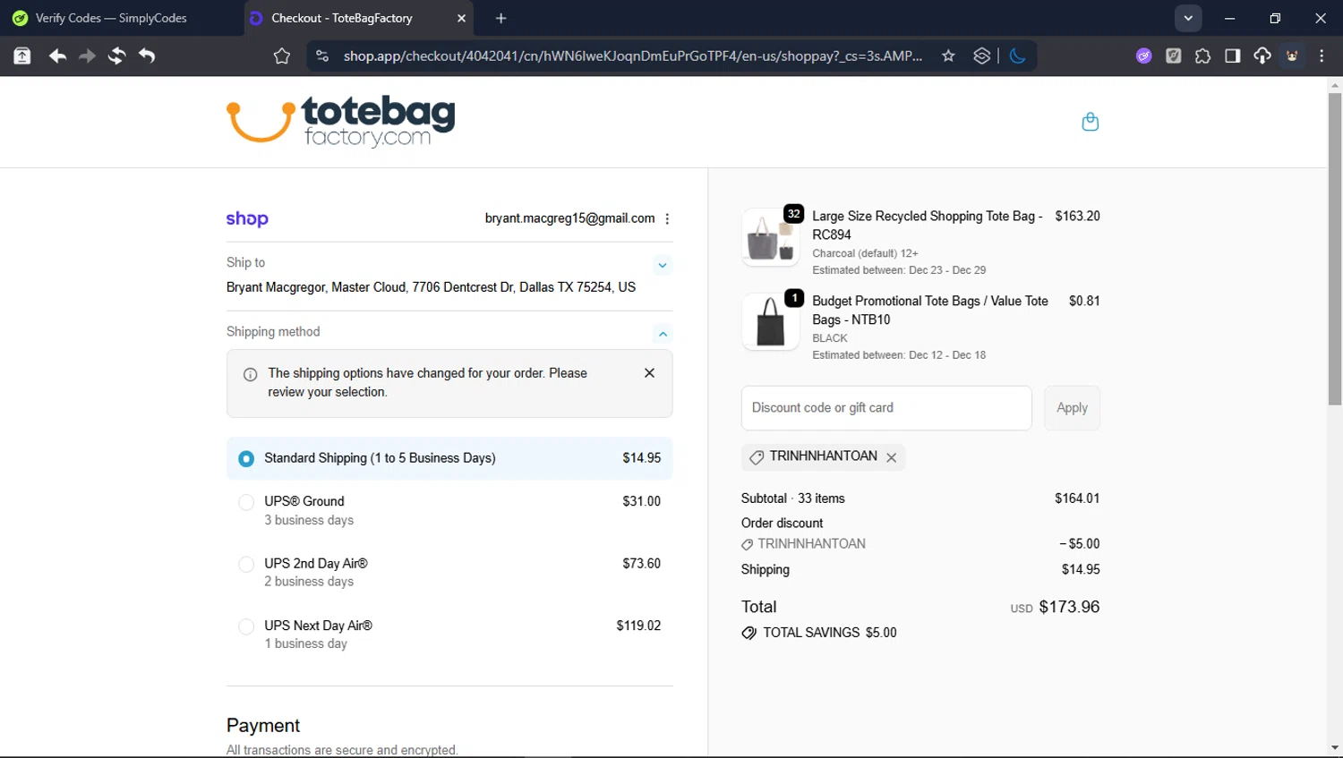
Task: Toggle the night mode moon icon
Action: [1017, 56]
